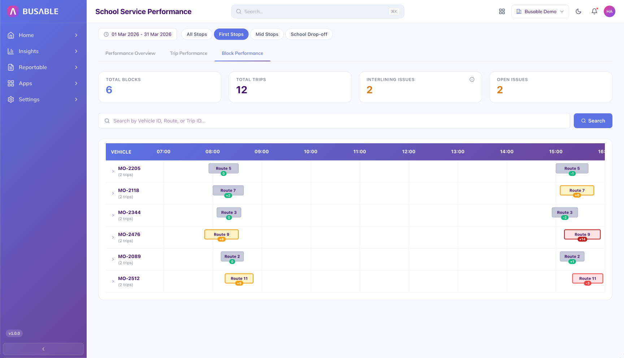Click afternoon Route 9 block with +14
Image resolution: width=624 pixels, height=358 pixels.
click(582, 235)
